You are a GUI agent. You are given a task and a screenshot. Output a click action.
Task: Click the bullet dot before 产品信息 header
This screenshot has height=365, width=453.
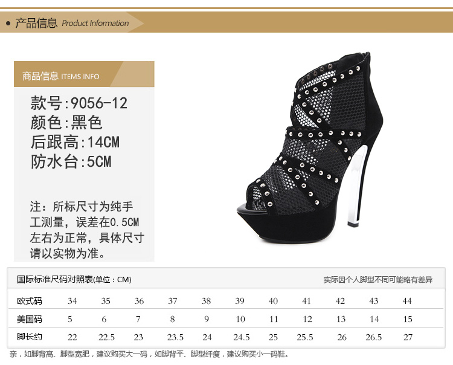pyautogui.click(x=8, y=24)
